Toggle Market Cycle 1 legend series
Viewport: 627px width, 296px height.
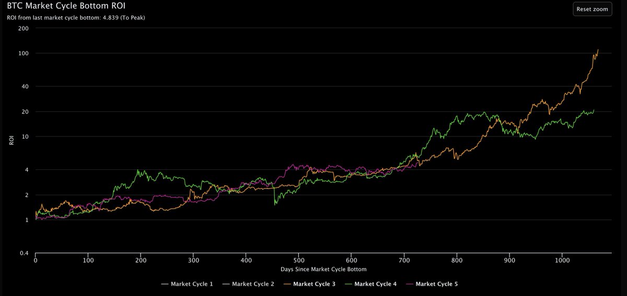click(187, 284)
